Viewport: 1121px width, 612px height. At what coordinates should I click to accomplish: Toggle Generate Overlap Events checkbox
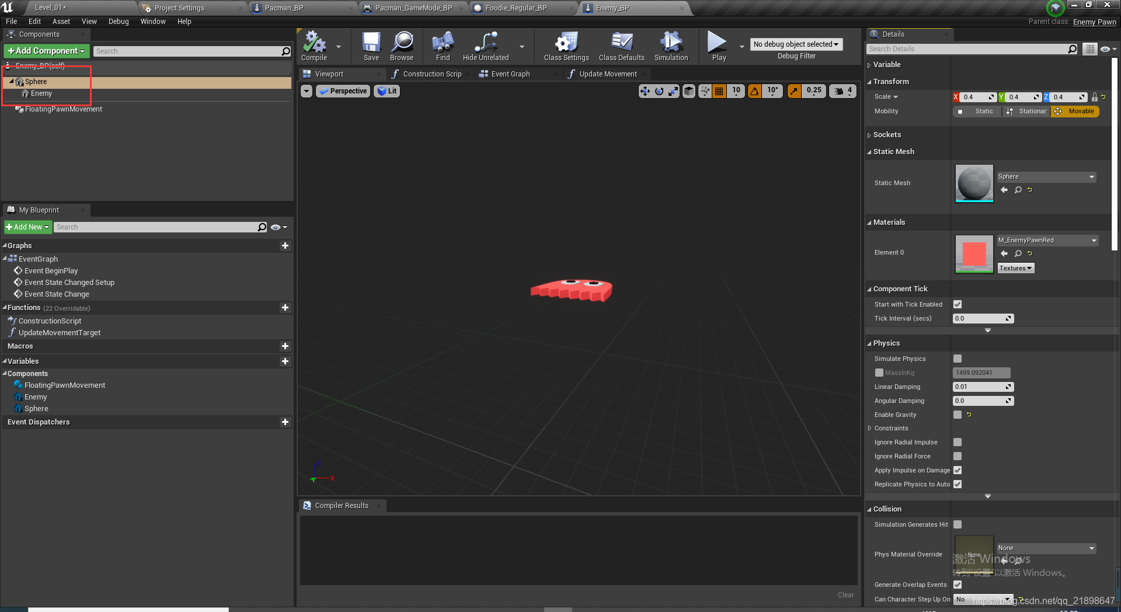pos(958,585)
